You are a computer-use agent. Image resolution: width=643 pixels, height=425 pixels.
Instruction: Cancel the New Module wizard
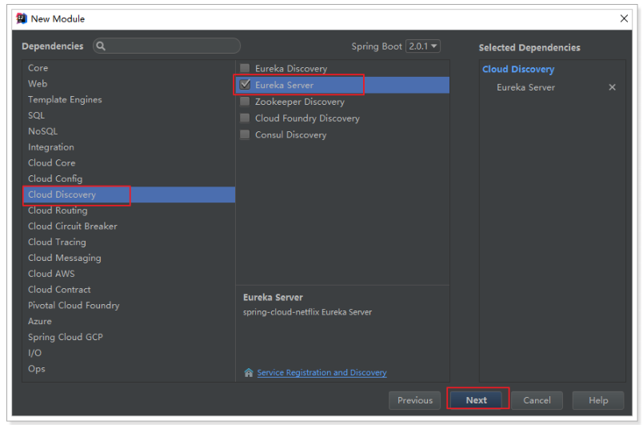pyautogui.click(x=537, y=400)
